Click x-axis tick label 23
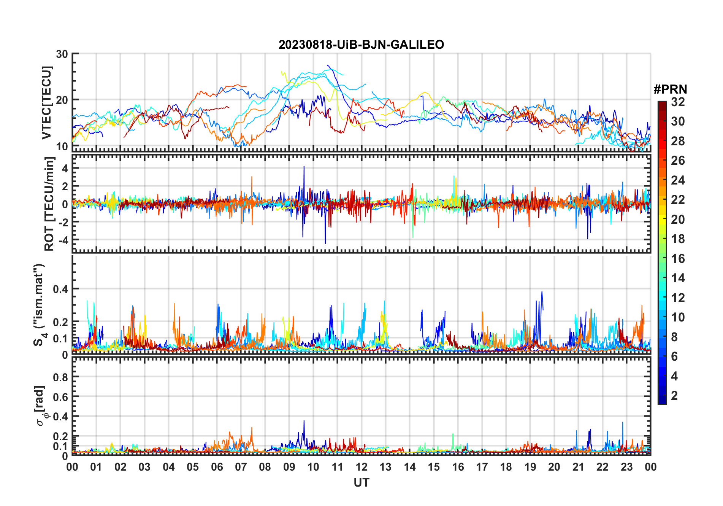Viewport: 723px width, 506px height. point(626,467)
